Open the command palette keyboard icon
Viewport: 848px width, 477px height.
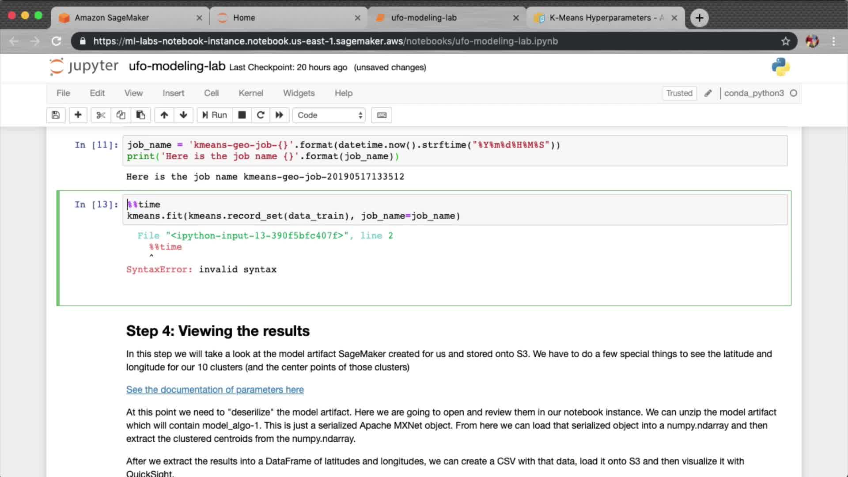[382, 115]
